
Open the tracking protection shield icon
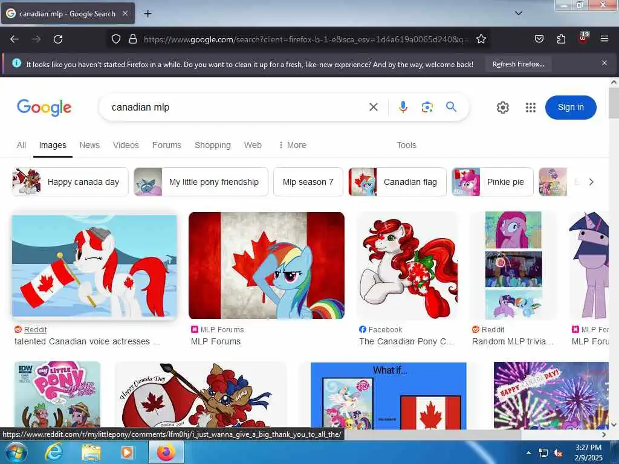coord(115,39)
